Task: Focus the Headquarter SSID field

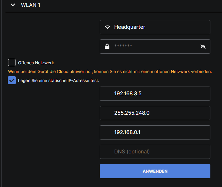Action: click(158, 27)
